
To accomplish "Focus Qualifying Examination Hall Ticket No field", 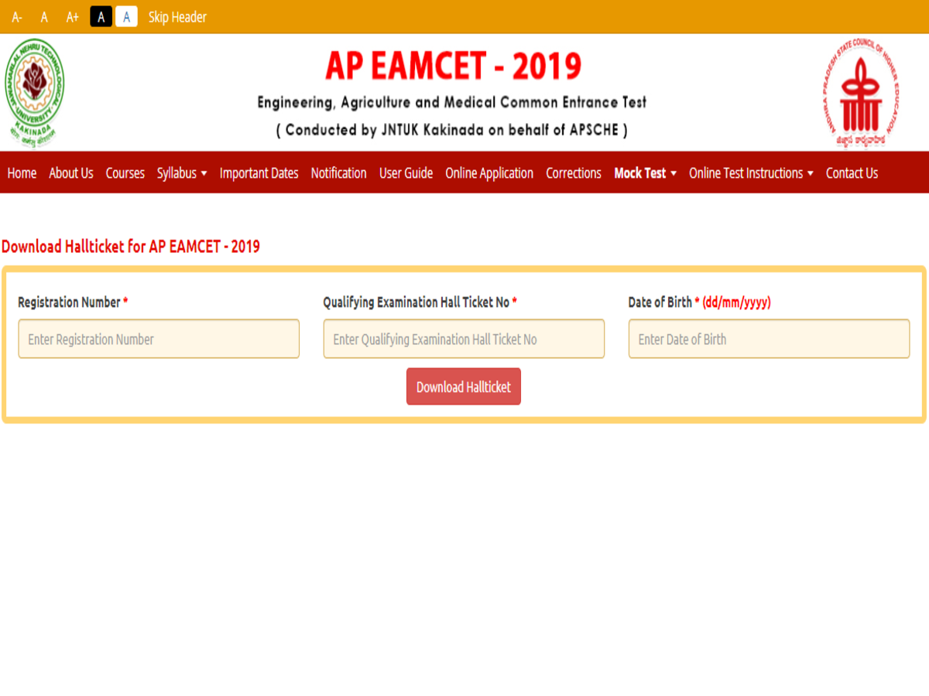I will (464, 339).
